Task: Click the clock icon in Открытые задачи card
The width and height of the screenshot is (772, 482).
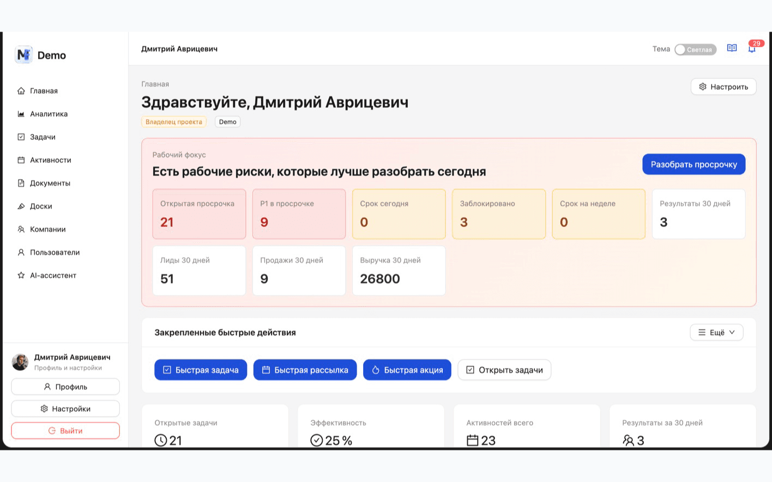Action: [161, 440]
